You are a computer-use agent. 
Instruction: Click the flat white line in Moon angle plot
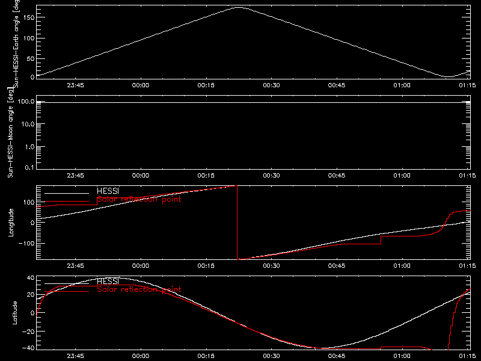click(x=253, y=102)
